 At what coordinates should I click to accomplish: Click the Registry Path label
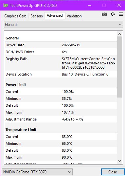[16, 59]
